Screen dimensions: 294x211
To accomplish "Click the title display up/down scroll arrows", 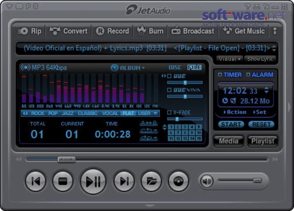I will (274, 49).
